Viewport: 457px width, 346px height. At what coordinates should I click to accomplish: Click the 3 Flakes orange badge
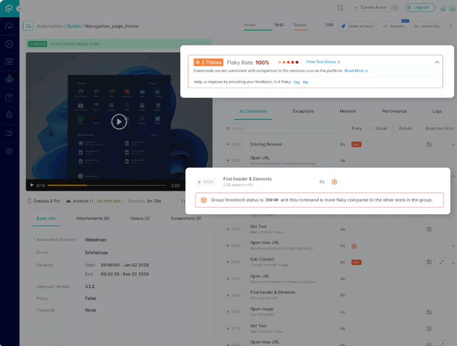[x=209, y=63]
